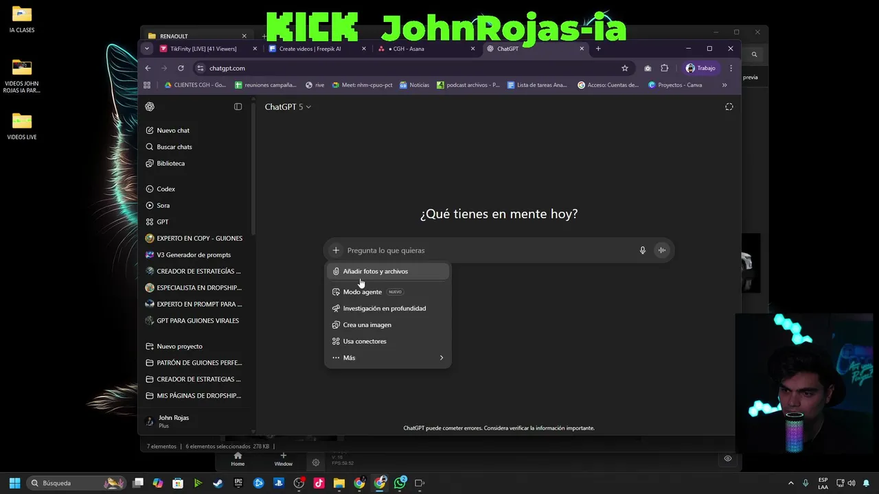Open bookmarks apps grid icon
The image size is (879, 494).
click(x=147, y=85)
